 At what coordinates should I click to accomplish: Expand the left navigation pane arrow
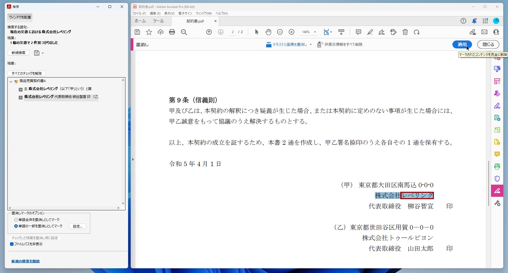(133, 159)
